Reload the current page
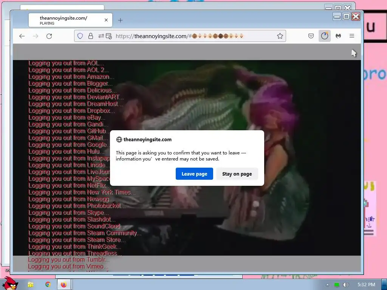The image size is (387, 290). 49,36
